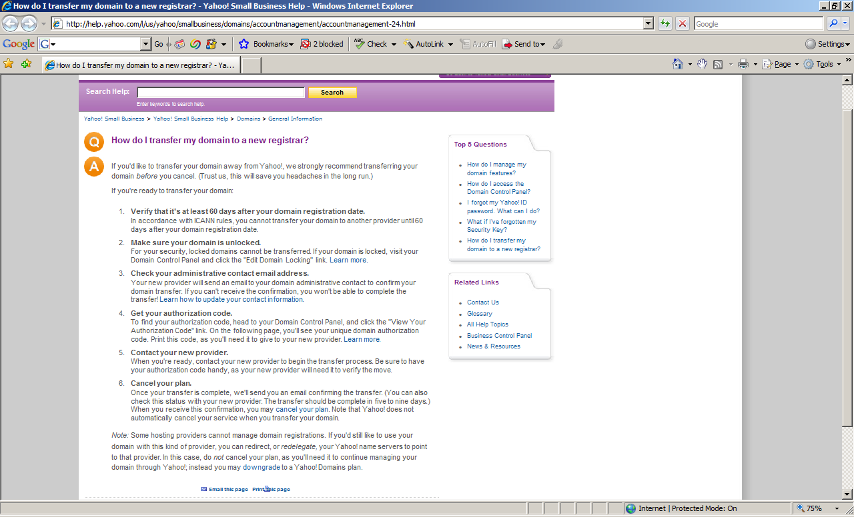
Task: Expand the recent pages dropdown arrow
Action: click(43, 24)
